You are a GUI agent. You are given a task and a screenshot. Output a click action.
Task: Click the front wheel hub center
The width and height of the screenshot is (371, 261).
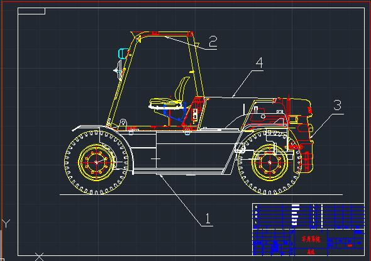pos(96,162)
